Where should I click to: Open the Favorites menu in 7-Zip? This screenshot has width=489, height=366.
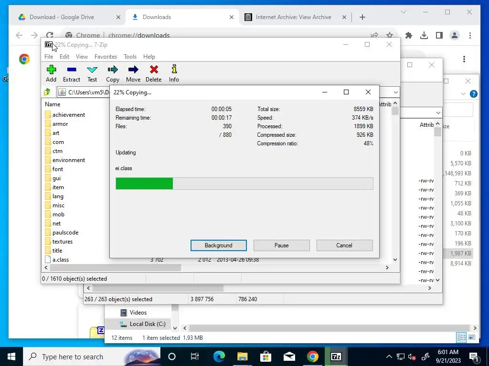(106, 57)
